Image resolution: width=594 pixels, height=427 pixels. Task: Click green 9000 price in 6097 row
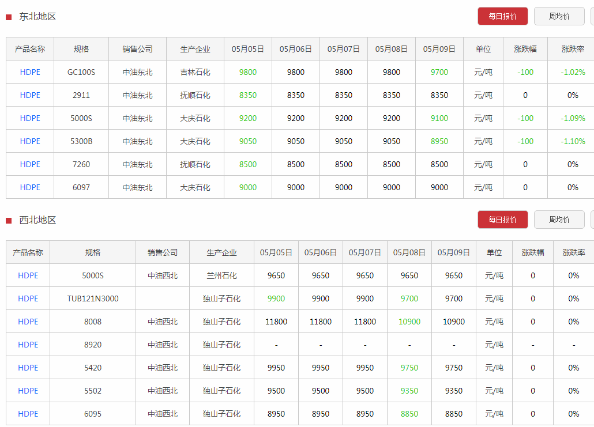(x=248, y=187)
